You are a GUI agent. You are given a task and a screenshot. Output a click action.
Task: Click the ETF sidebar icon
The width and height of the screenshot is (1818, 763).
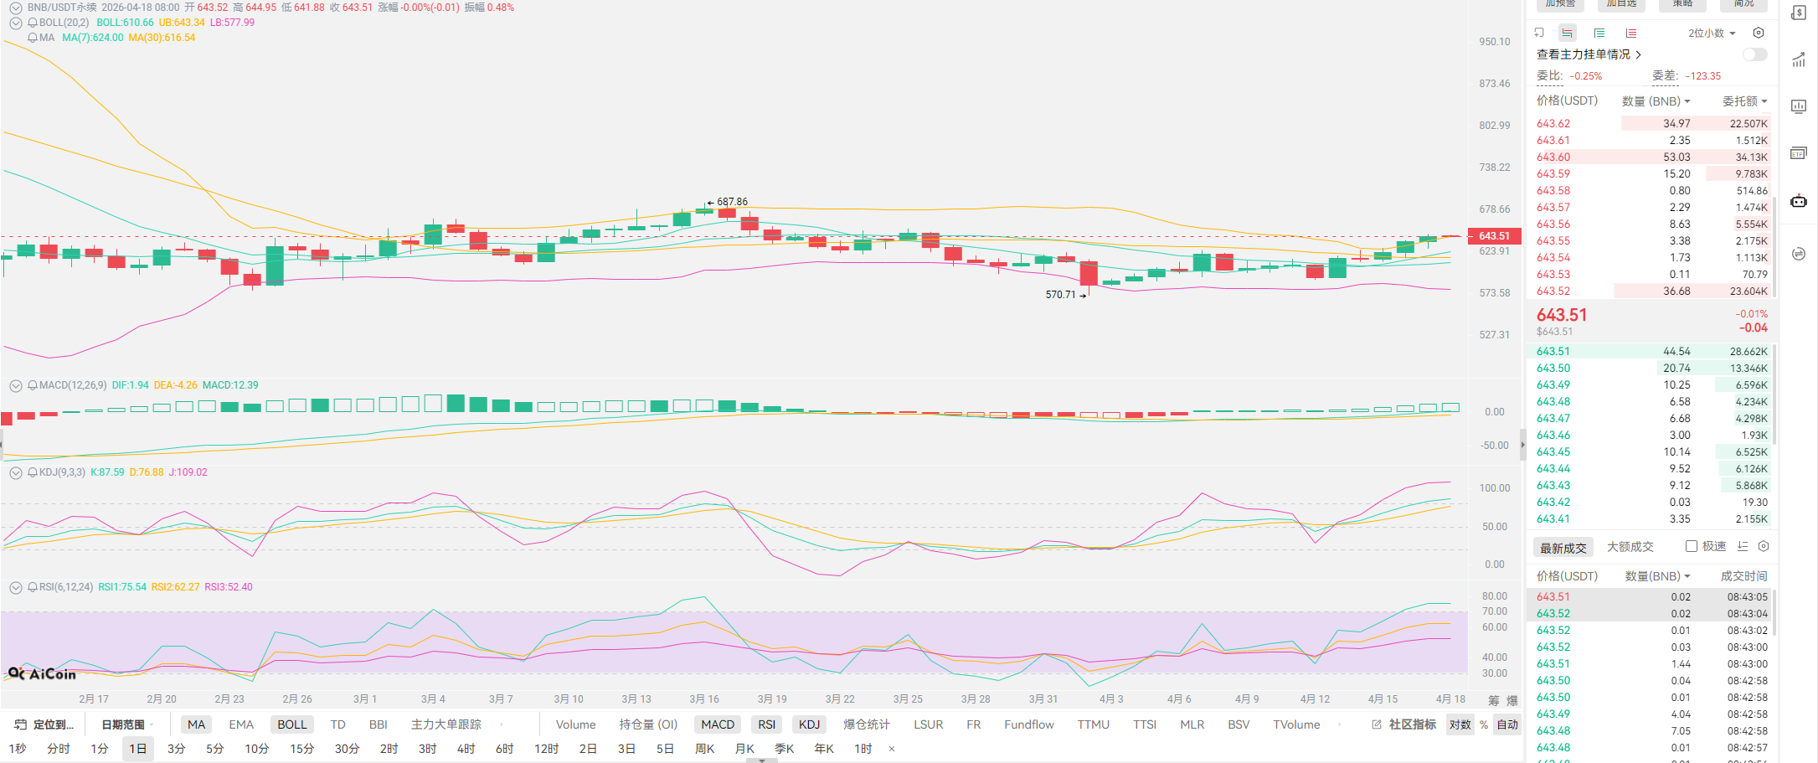pyautogui.click(x=1798, y=153)
